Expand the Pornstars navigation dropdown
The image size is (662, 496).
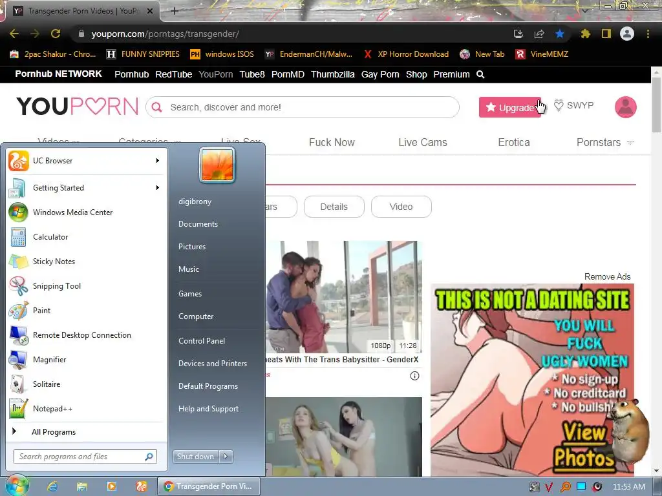tap(630, 143)
